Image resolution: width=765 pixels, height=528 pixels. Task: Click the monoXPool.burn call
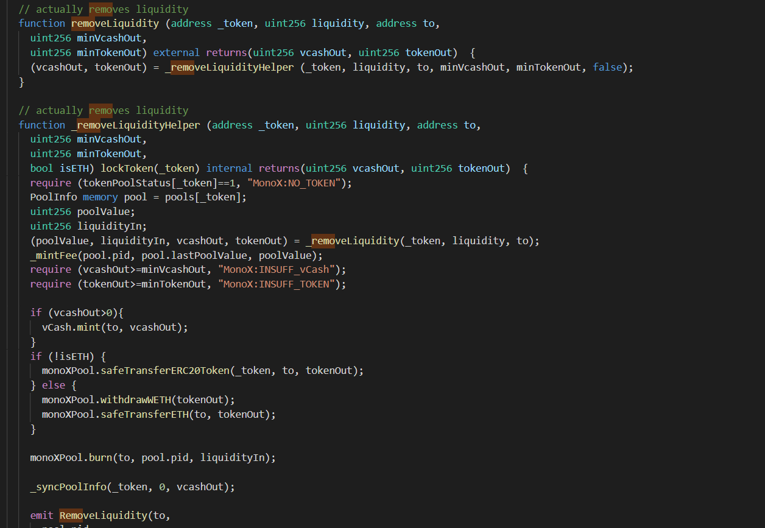153,458
